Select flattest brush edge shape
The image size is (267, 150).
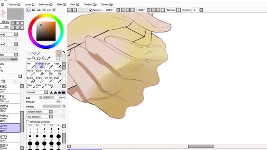pyautogui.click(x=63, y=92)
